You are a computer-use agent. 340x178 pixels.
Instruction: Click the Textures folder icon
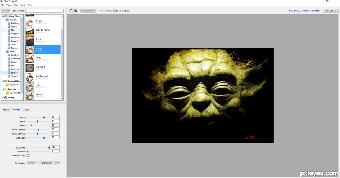(7, 20)
